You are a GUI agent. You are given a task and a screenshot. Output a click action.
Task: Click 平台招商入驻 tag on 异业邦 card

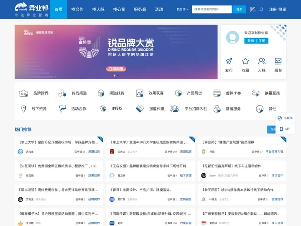(274, 152)
